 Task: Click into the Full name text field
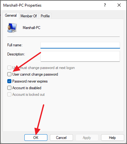pos(80,45)
